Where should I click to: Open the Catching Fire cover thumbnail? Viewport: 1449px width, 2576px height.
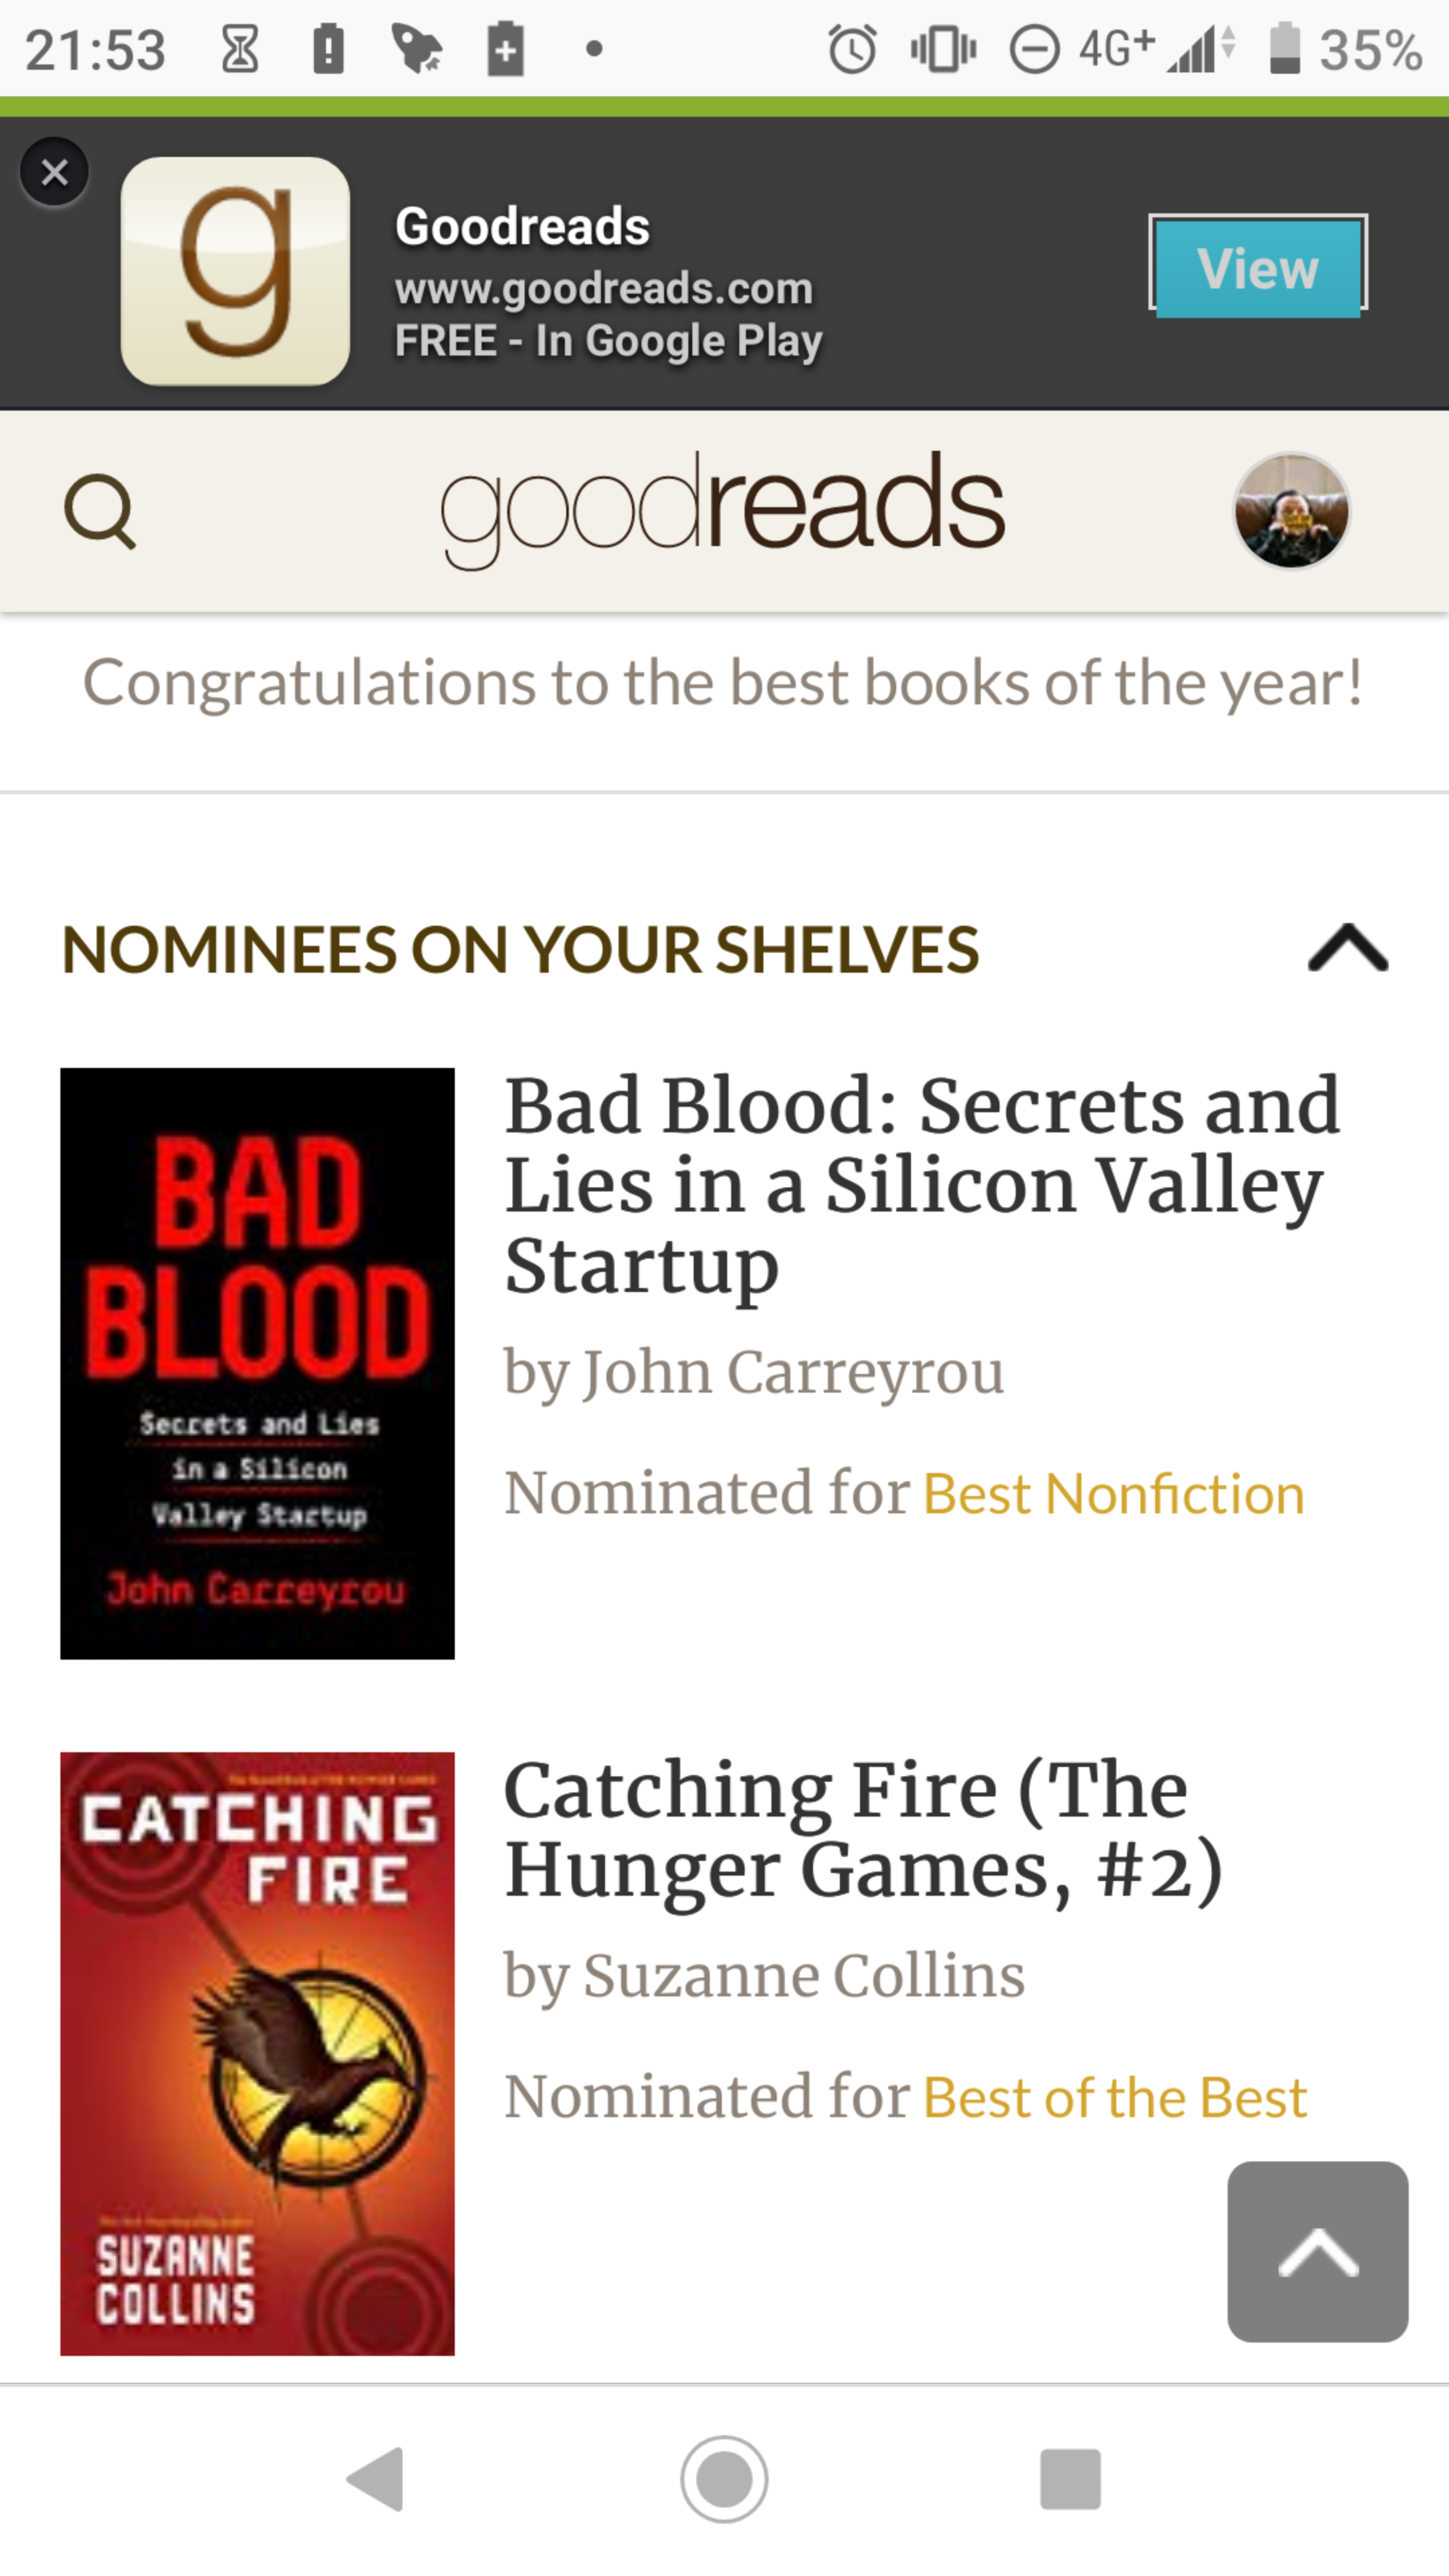pyautogui.click(x=257, y=2053)
